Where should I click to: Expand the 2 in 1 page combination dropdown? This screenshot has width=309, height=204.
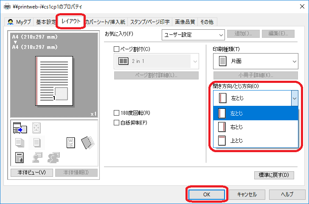click(x=156, y=61)
